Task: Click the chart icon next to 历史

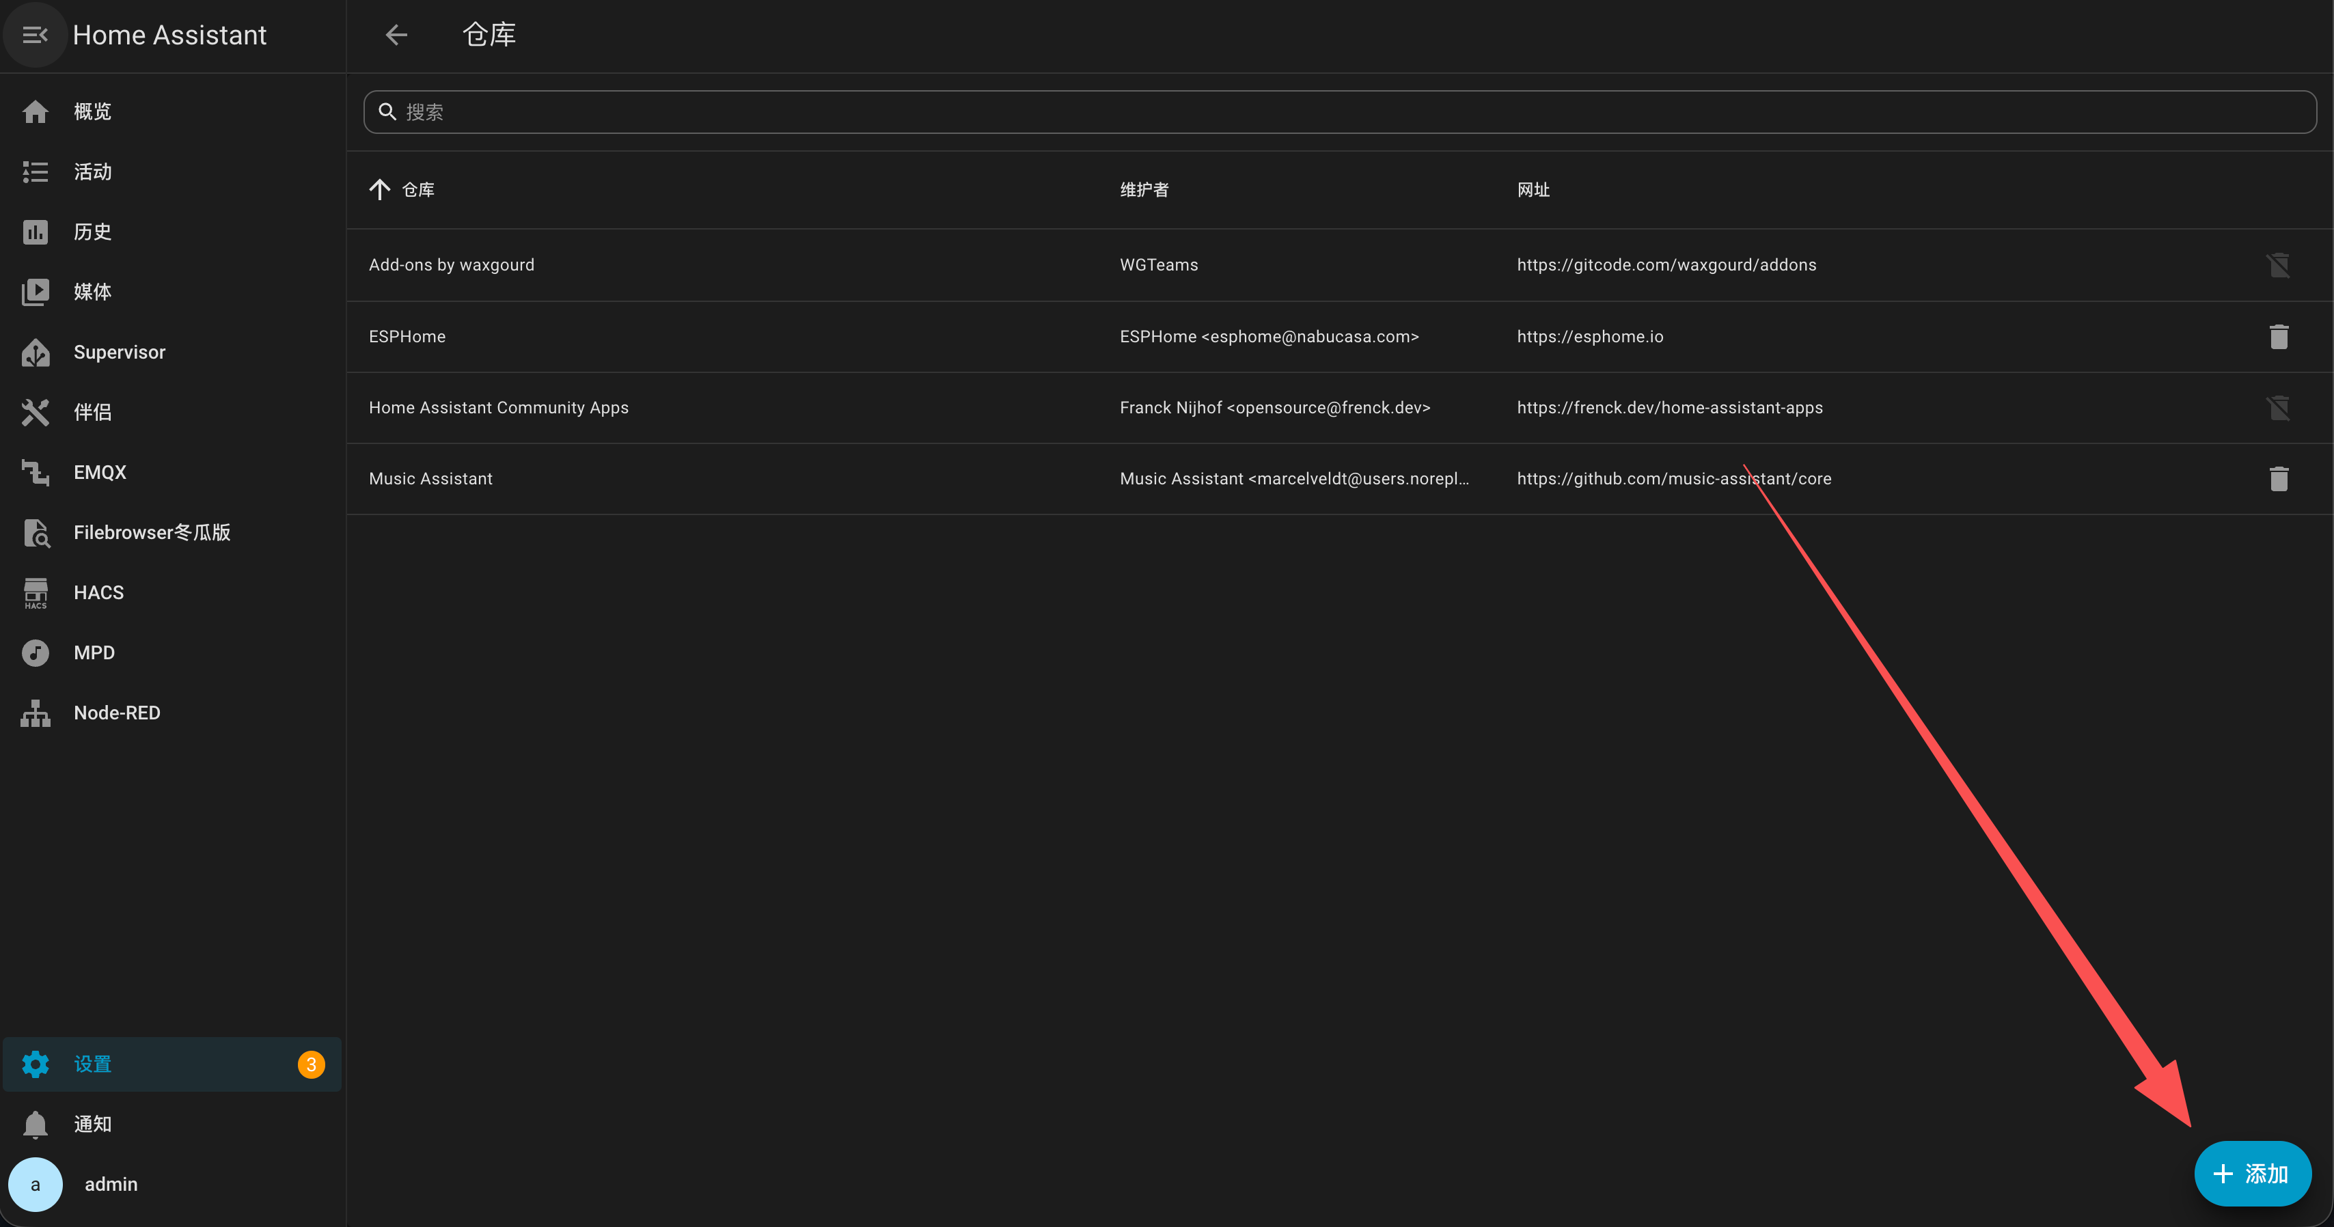Action: [x=36, y=232]
